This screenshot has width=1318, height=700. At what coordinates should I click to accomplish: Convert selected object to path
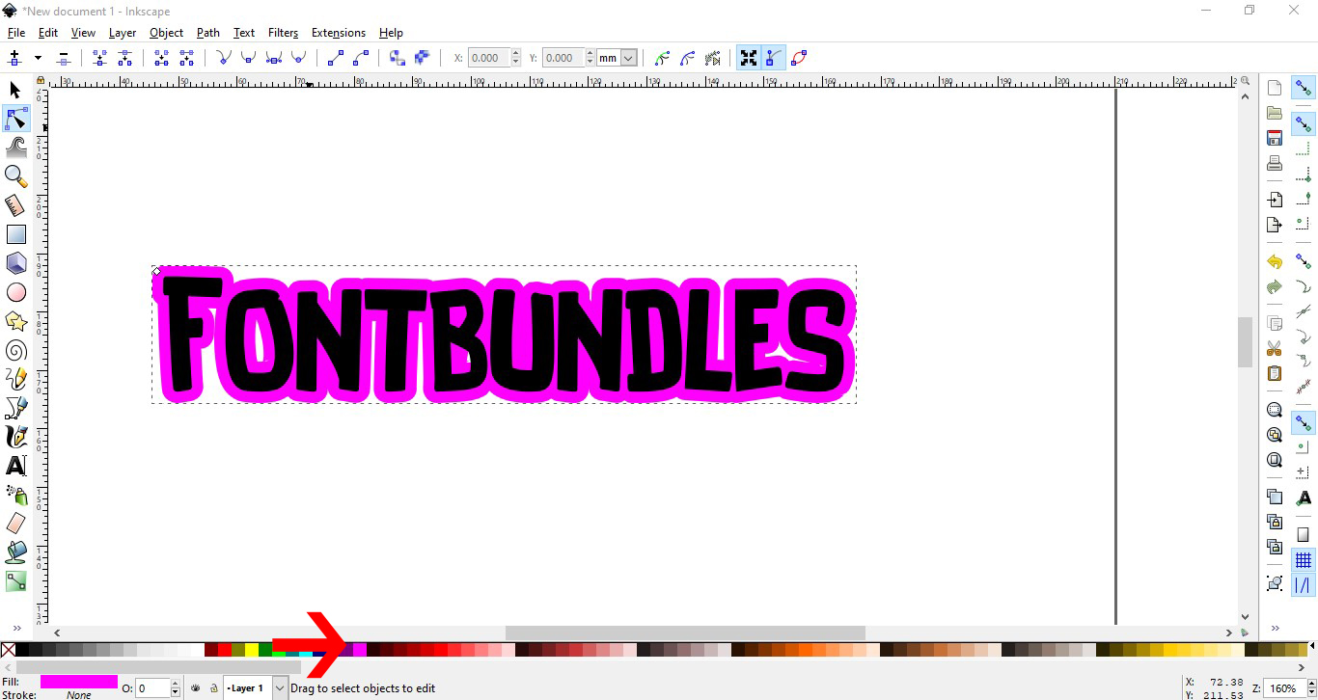point(397,58)
